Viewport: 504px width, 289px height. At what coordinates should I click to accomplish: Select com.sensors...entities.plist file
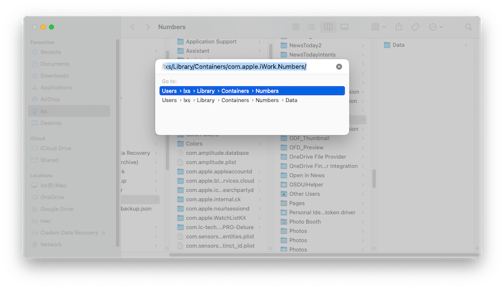(219, 236)
